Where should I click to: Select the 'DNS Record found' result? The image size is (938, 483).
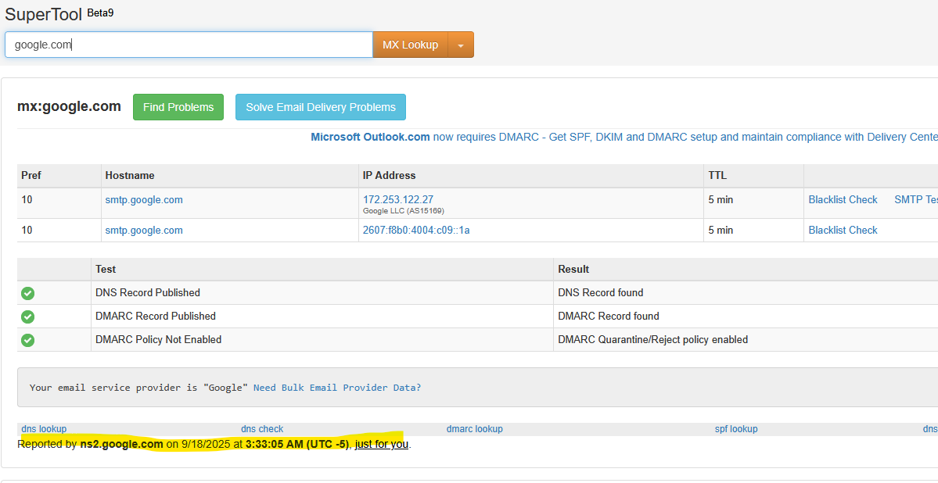point(601,293)
